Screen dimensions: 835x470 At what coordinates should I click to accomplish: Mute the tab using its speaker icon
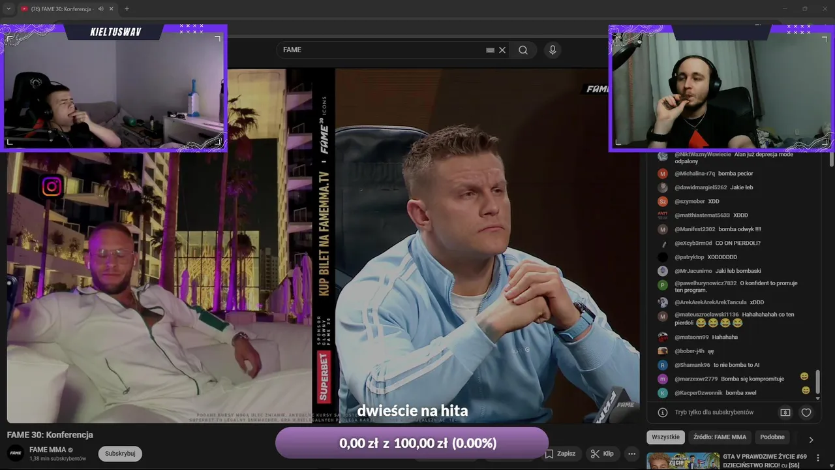(100, 9)
